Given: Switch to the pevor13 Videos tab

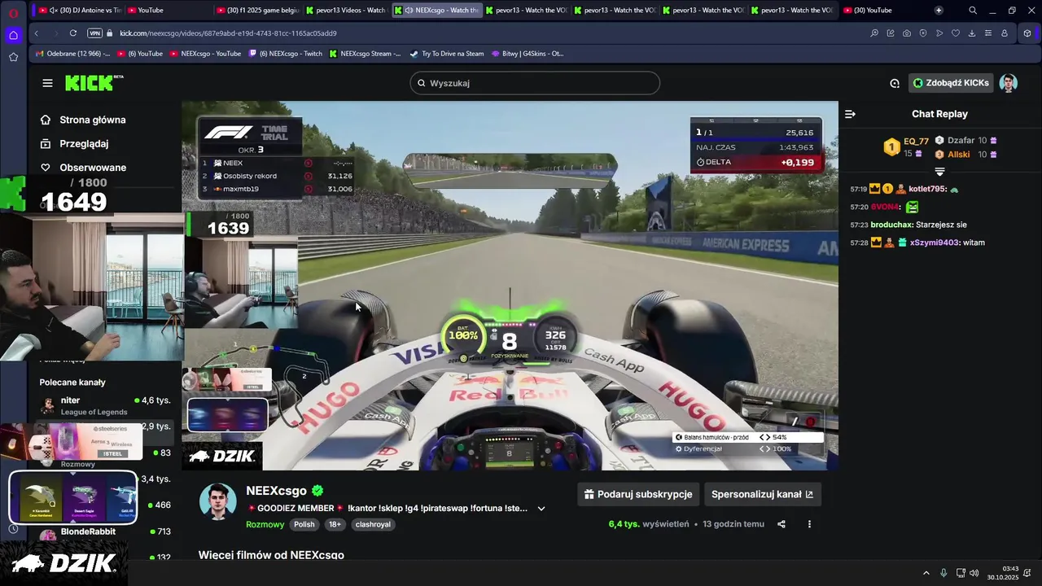Looking at the screenshot, I should click(x=346, y=11).
